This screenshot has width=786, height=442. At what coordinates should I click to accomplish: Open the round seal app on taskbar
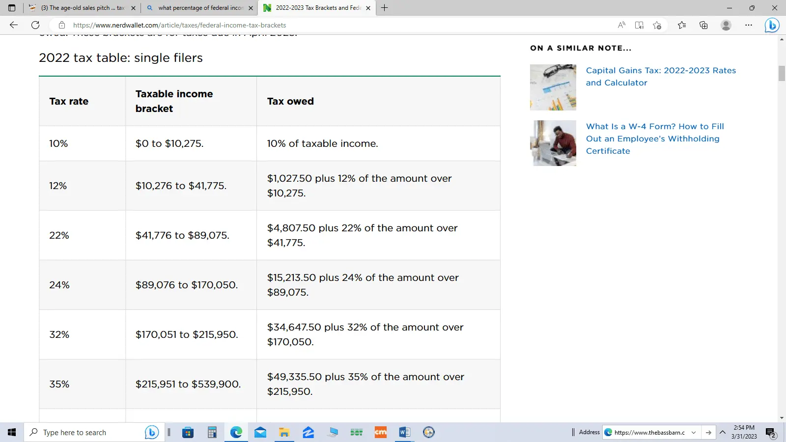(429, 432)
